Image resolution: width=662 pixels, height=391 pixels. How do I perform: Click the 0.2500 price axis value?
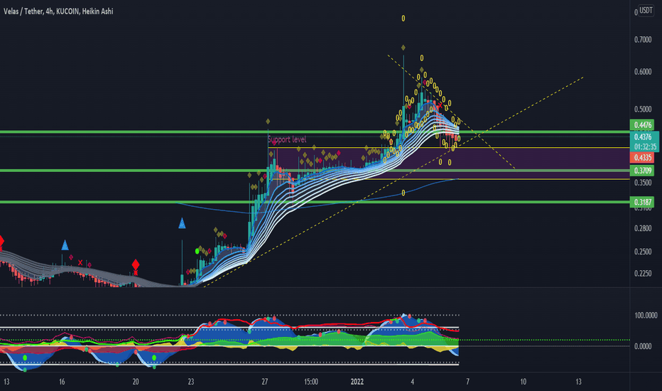pos(643,252)
